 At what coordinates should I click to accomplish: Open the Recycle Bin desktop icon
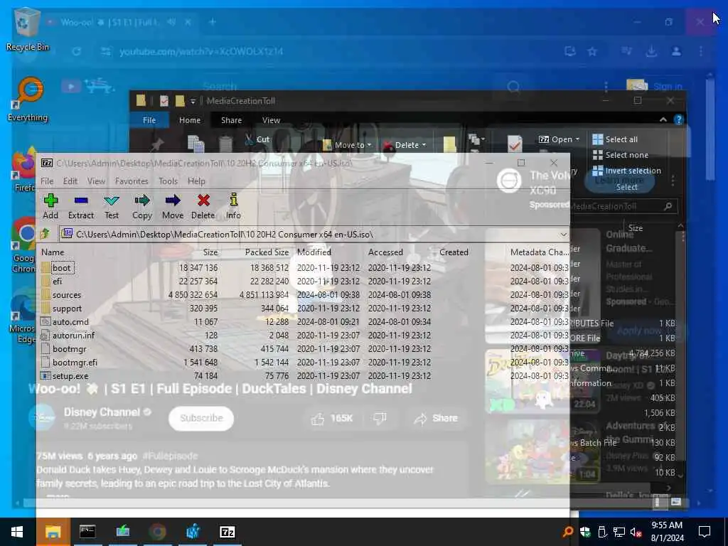click(27, 28)
